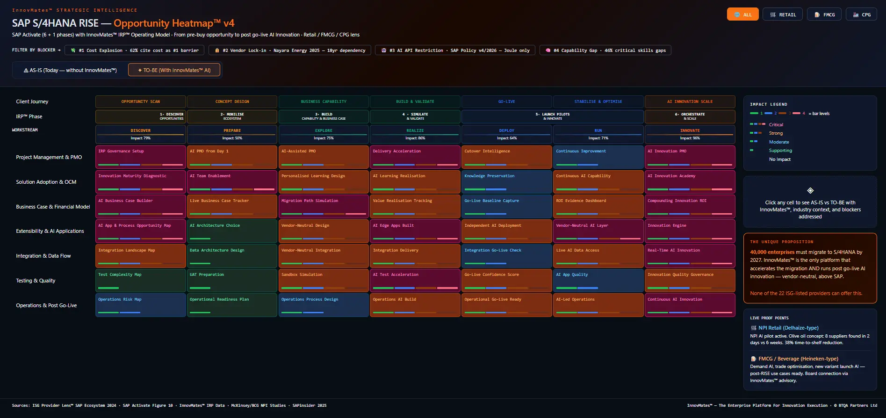Open the Operations Risk Map cell

140,305
